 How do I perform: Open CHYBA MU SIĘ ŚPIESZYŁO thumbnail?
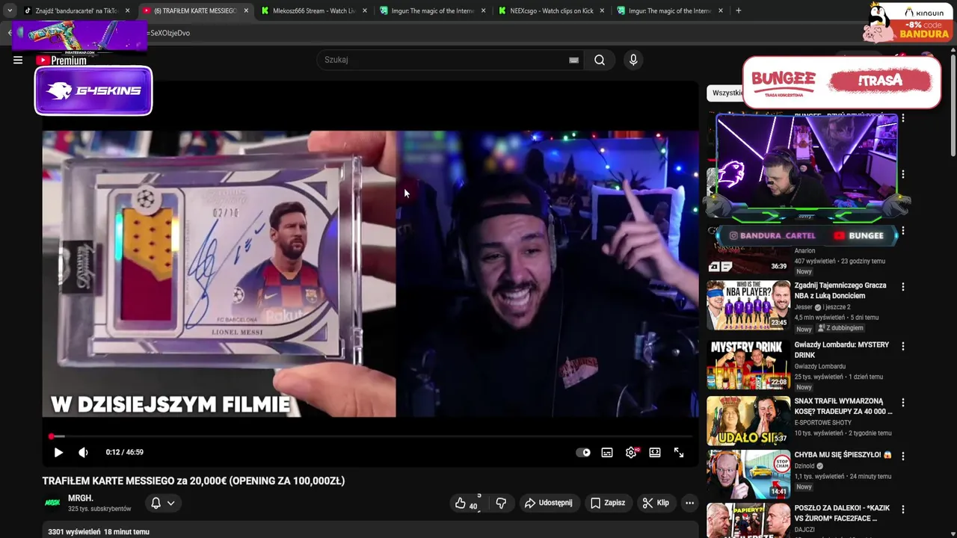pyautogui.click(x=748, y=474)
